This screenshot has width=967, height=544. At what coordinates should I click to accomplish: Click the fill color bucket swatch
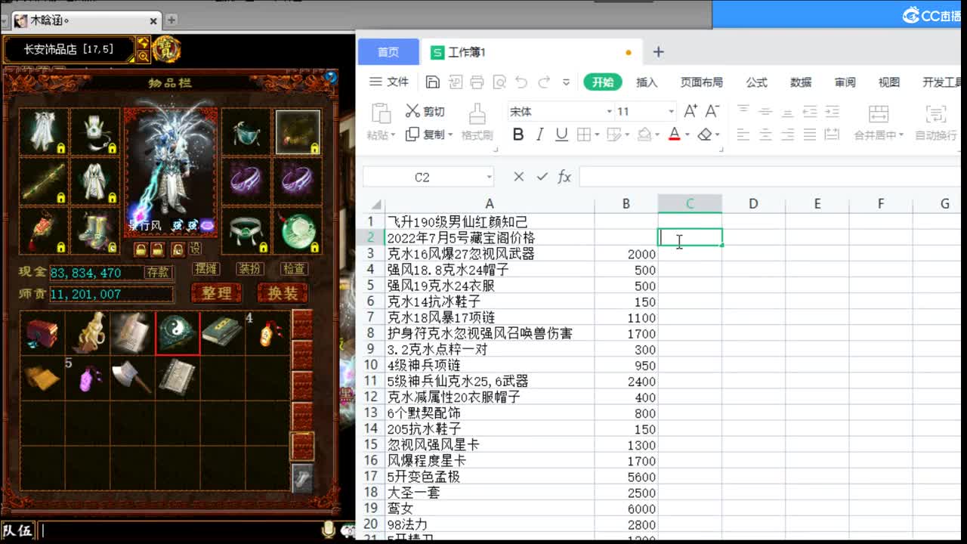click(x=644, y=134)
